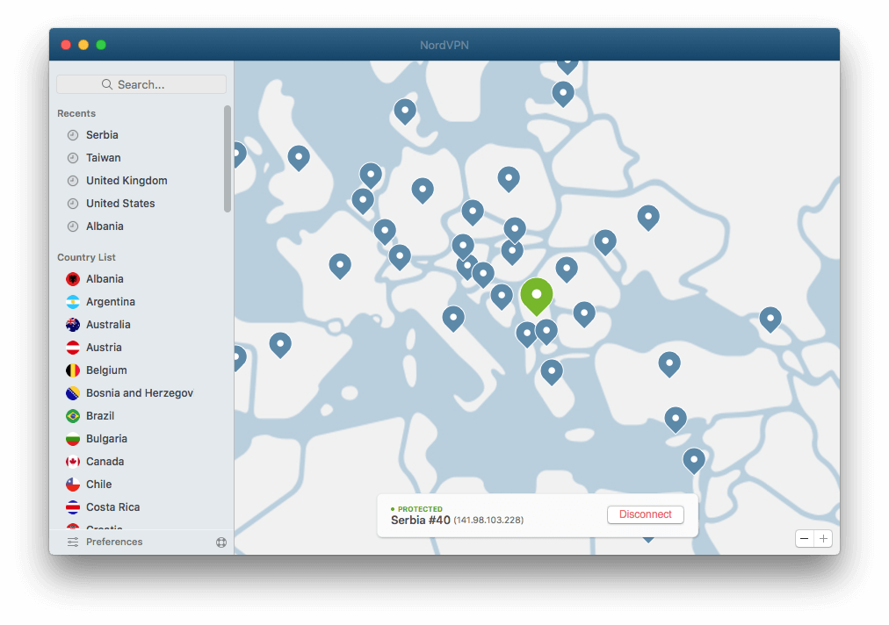Click the map pin over Bulgaria
This screenshot has width=889, height=625.
click(584, 313)
